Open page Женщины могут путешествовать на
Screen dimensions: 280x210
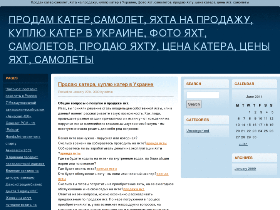click(x=21, y=201)
